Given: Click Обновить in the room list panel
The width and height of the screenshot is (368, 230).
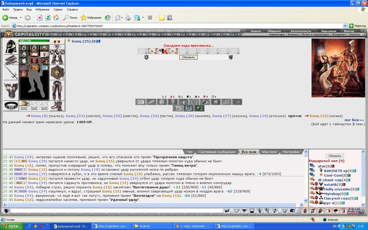Looking at the screenshot, I should 335,156.
